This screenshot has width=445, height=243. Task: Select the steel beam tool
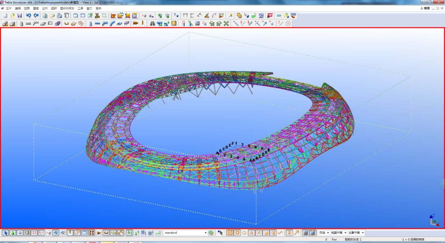pos(97,24)
